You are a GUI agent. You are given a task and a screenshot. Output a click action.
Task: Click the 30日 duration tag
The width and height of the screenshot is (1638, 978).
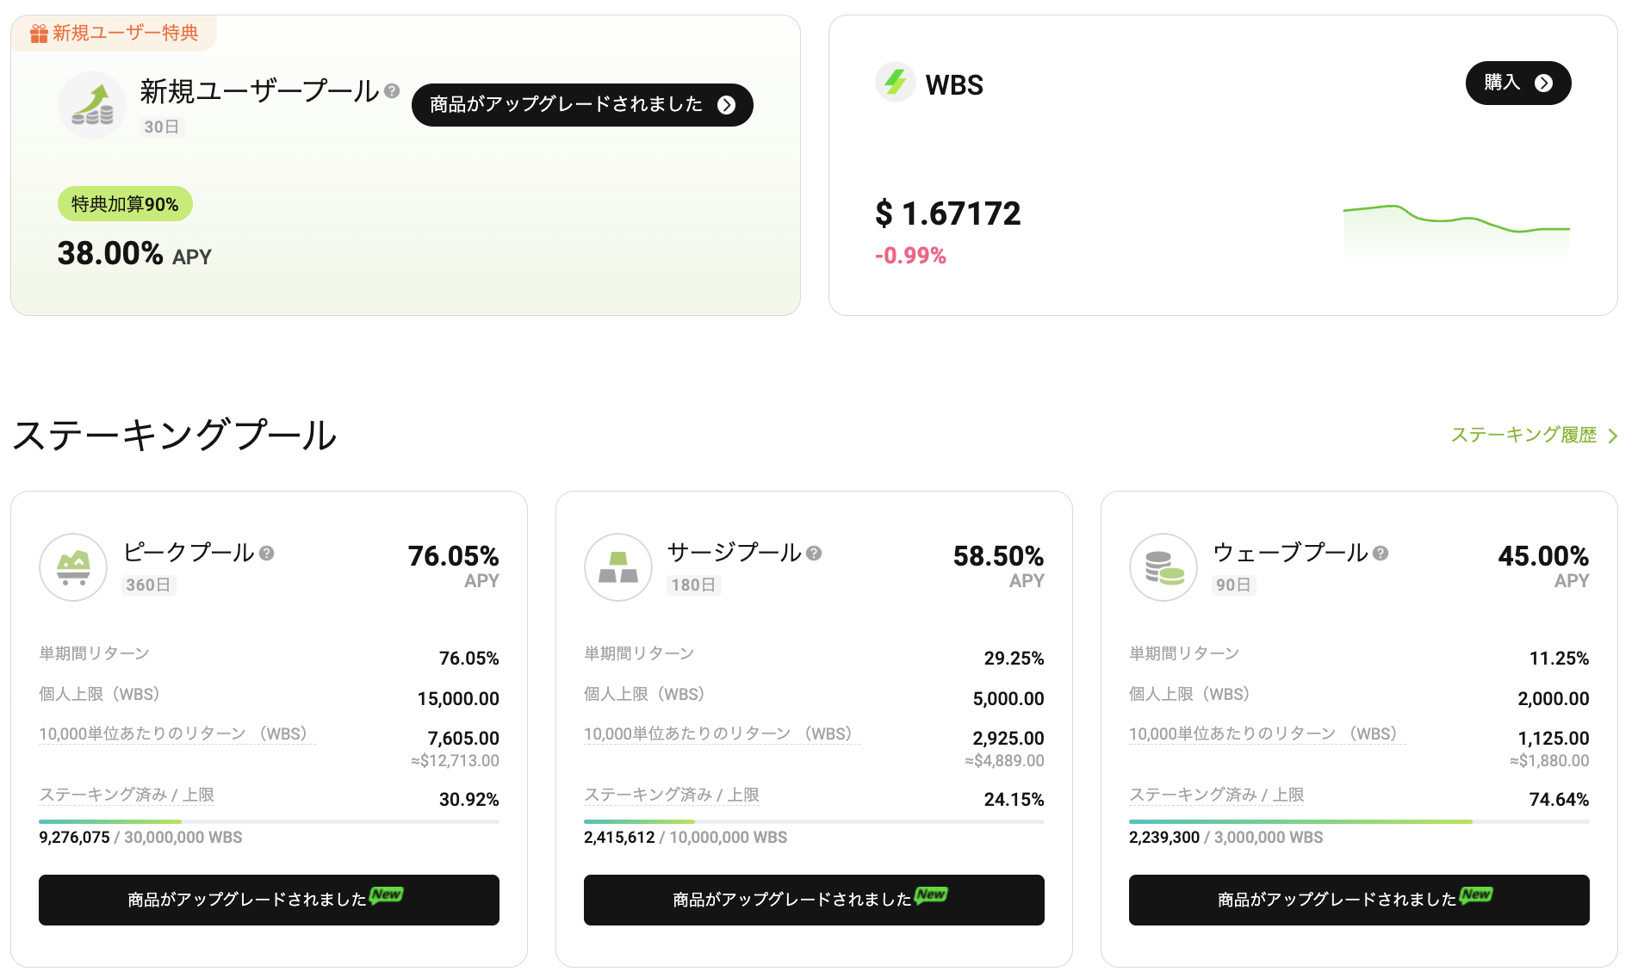coord(162,127)
